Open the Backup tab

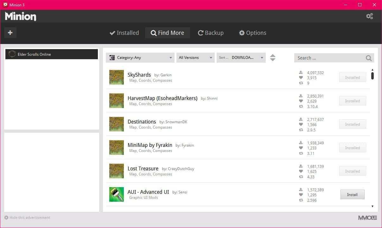click(x=211, y=33)
